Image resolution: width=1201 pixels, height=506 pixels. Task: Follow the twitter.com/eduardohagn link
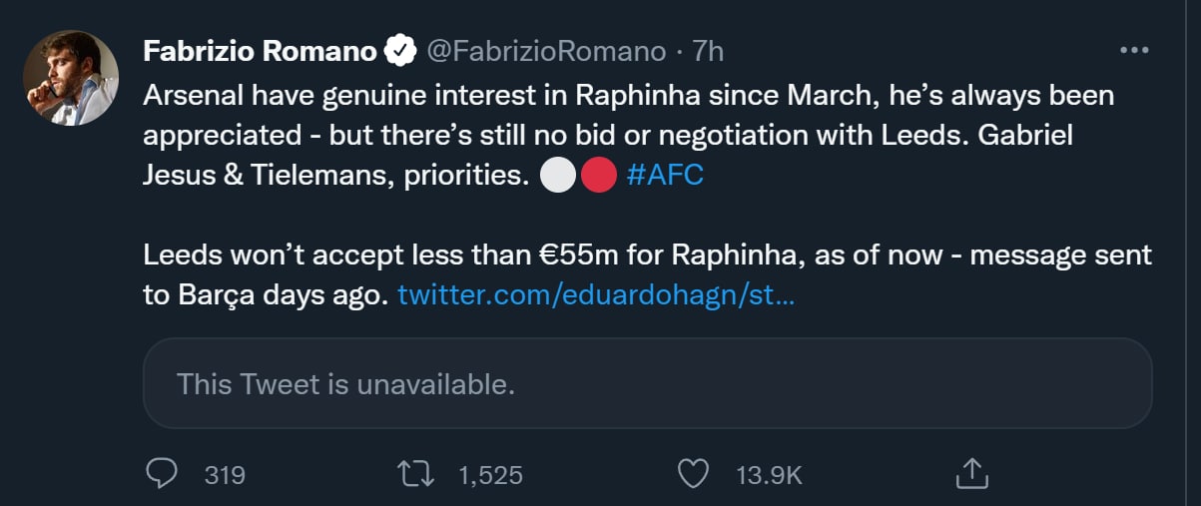click(596, 295)
